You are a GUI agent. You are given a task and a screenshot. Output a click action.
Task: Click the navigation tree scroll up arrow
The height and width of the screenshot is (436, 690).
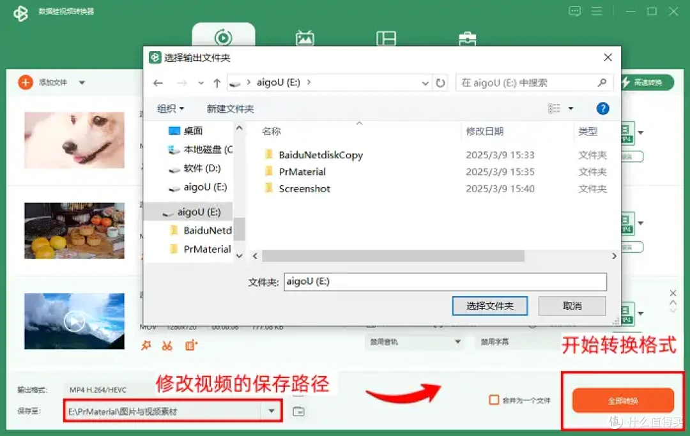point(240,128)
